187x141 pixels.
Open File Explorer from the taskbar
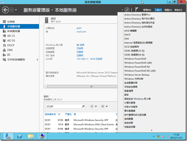(31, 136)
